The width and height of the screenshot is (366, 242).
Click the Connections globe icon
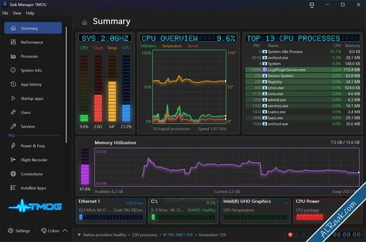click(13, 174)
